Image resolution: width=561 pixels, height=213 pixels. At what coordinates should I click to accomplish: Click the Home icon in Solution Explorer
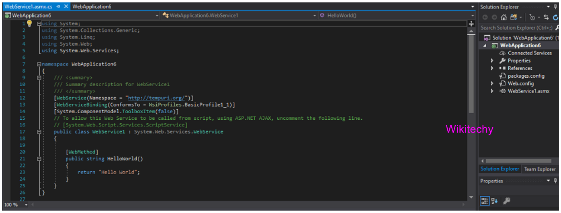tap(504, 17)
